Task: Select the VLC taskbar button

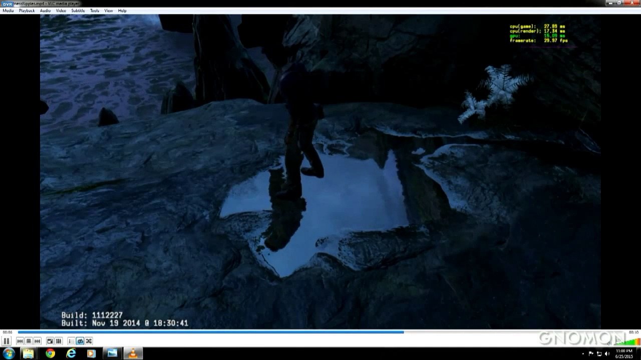Action: [133, 353]
